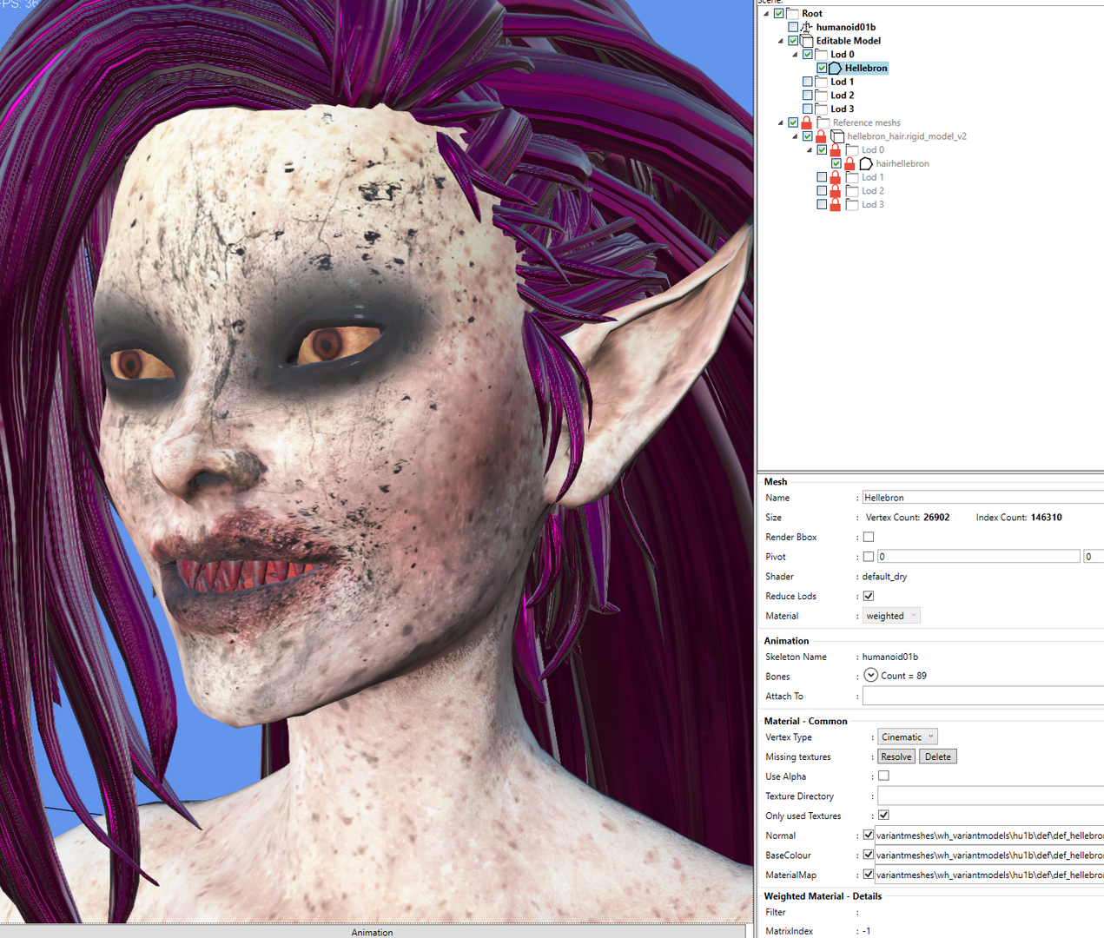Click the folder icon of greyed Lod 0

coord(852,150)
